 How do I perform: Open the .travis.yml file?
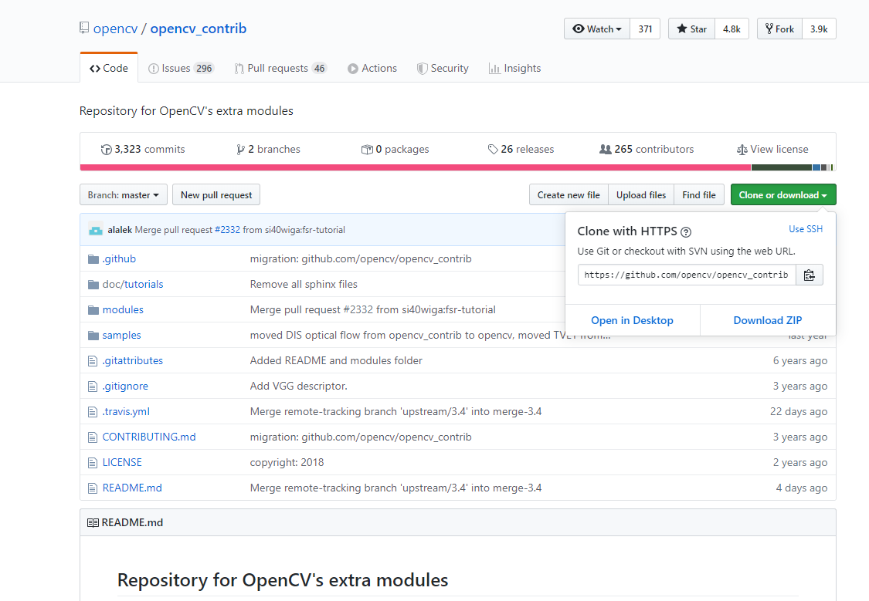tap(127, 412)
